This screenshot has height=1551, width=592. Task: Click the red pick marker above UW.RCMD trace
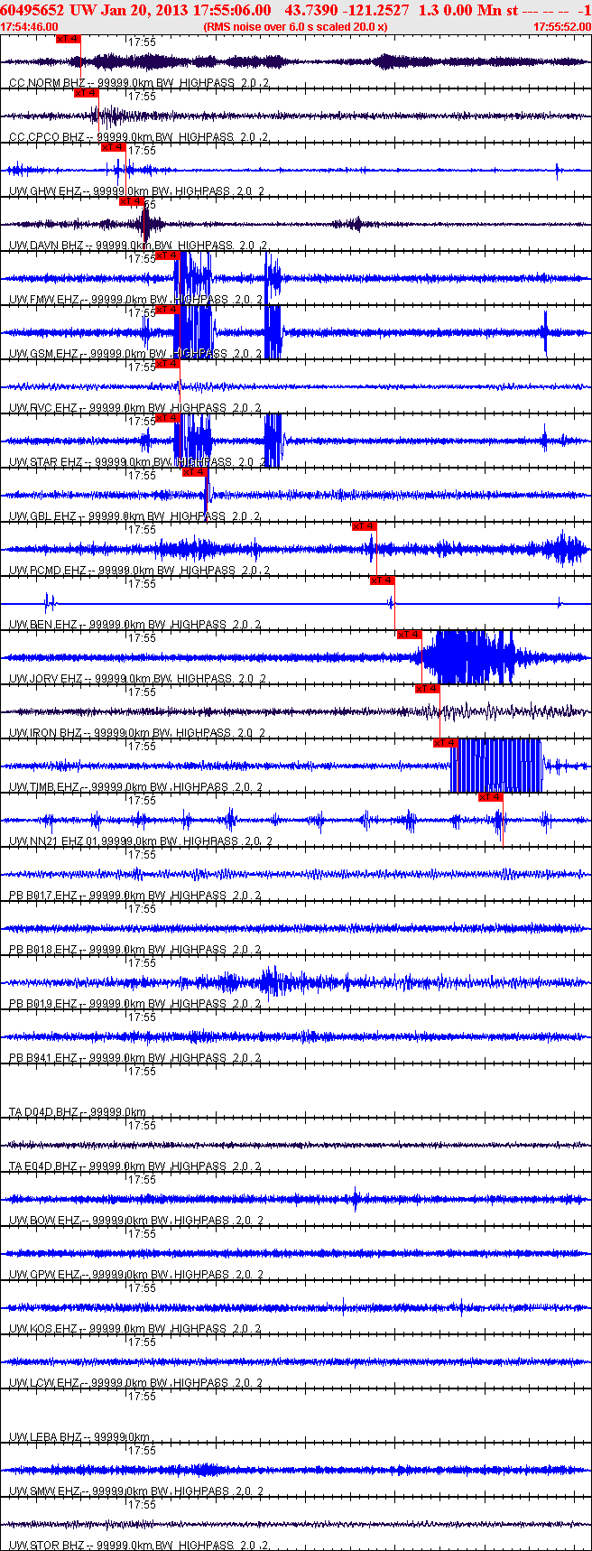click(x=365, y=526)
